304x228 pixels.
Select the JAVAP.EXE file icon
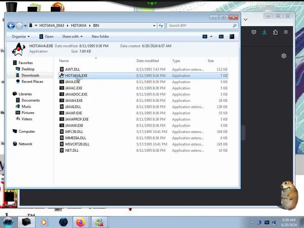point(62,113)
